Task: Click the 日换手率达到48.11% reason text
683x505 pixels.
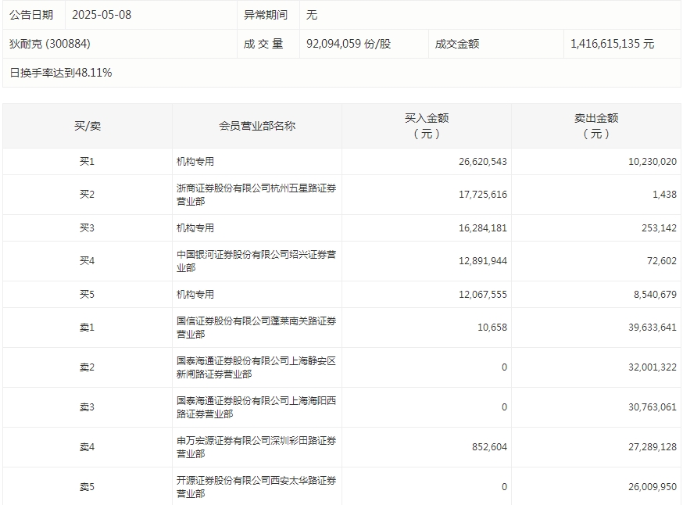Action: click(61, 73)
